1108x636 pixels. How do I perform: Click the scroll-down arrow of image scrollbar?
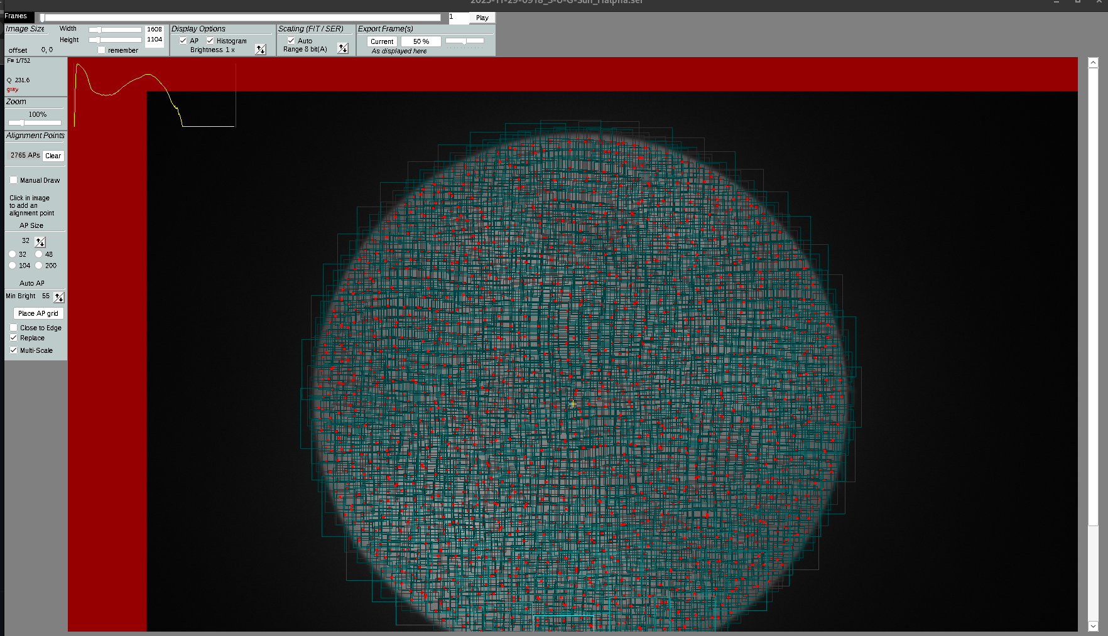coord(1093,626)
